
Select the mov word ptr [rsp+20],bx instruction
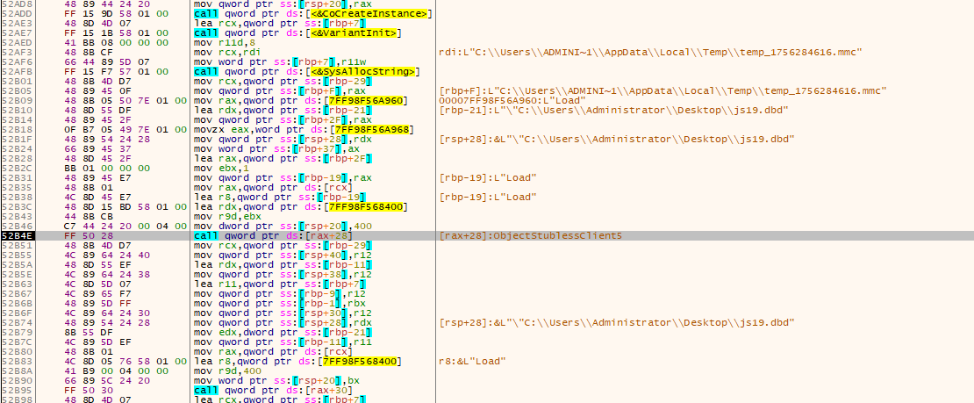coord(269,379)
